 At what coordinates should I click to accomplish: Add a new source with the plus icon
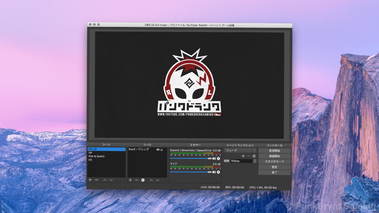pyautogui.click(x=130, y=180)
